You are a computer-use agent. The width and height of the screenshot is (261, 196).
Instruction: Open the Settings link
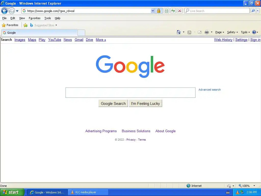click(x=241, y=40)
